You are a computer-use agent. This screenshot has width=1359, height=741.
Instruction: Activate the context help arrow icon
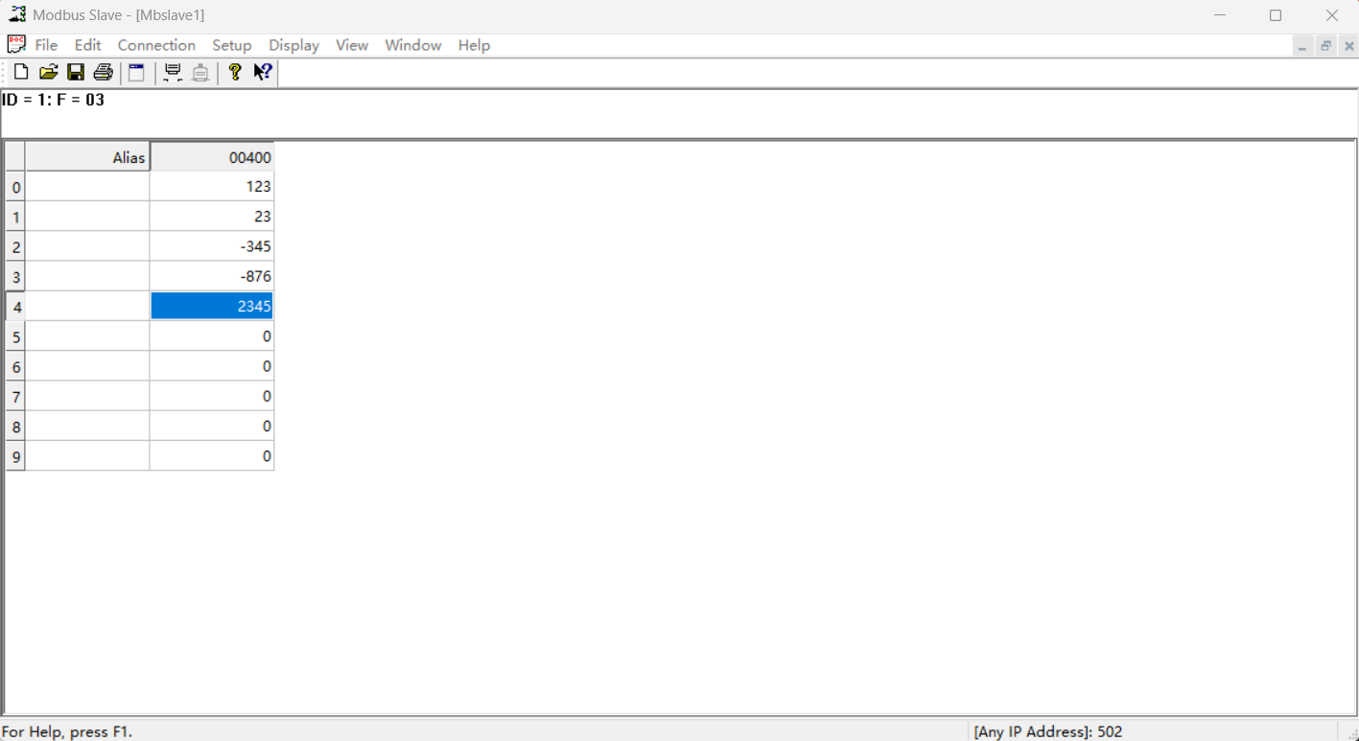tap(263, 73)
